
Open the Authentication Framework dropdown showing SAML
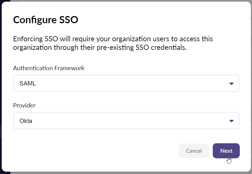126,83
